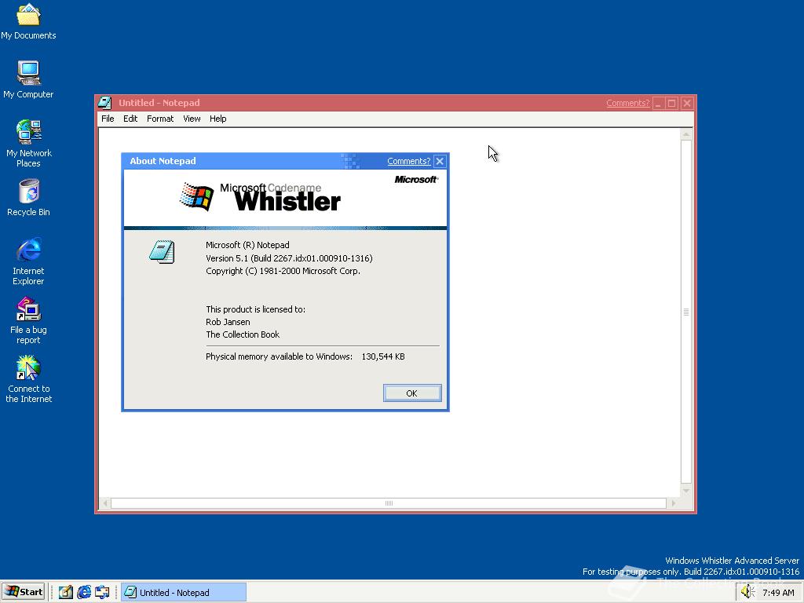Click OK in About Notepad dialog
This screenshot has height=603, width=804.
point(411,393)
